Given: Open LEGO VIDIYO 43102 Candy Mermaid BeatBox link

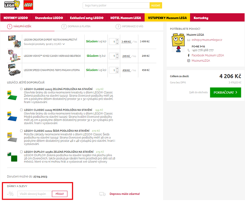Looking at the screenshot, I should tap(52, 56).
